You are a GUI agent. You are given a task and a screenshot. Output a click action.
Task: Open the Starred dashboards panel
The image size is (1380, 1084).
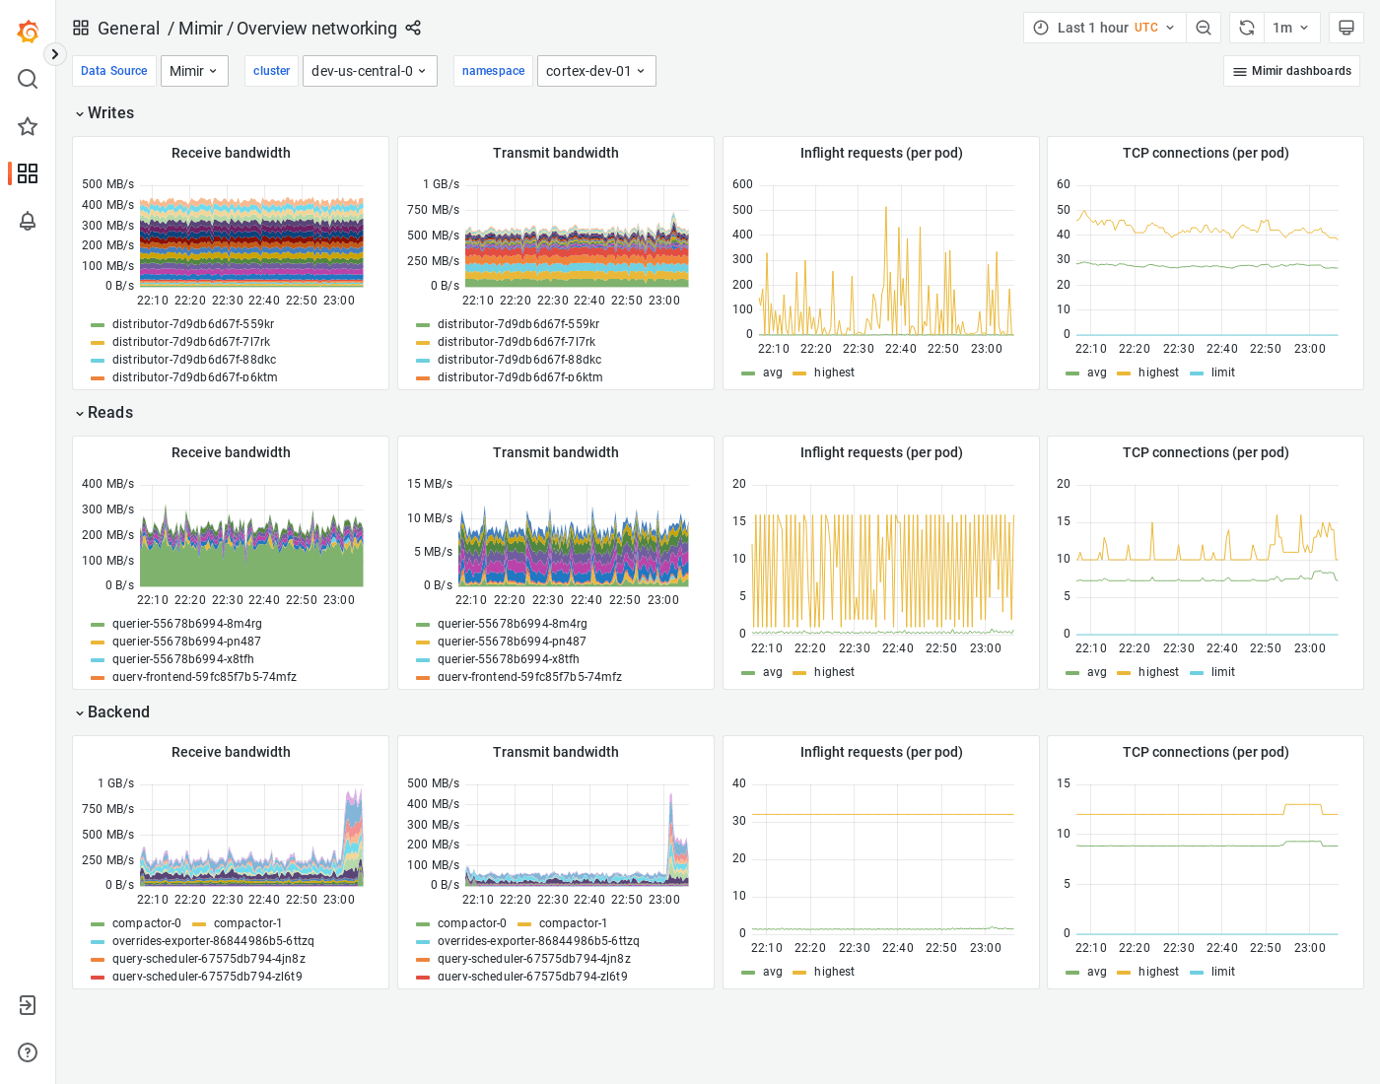[28, 126]
